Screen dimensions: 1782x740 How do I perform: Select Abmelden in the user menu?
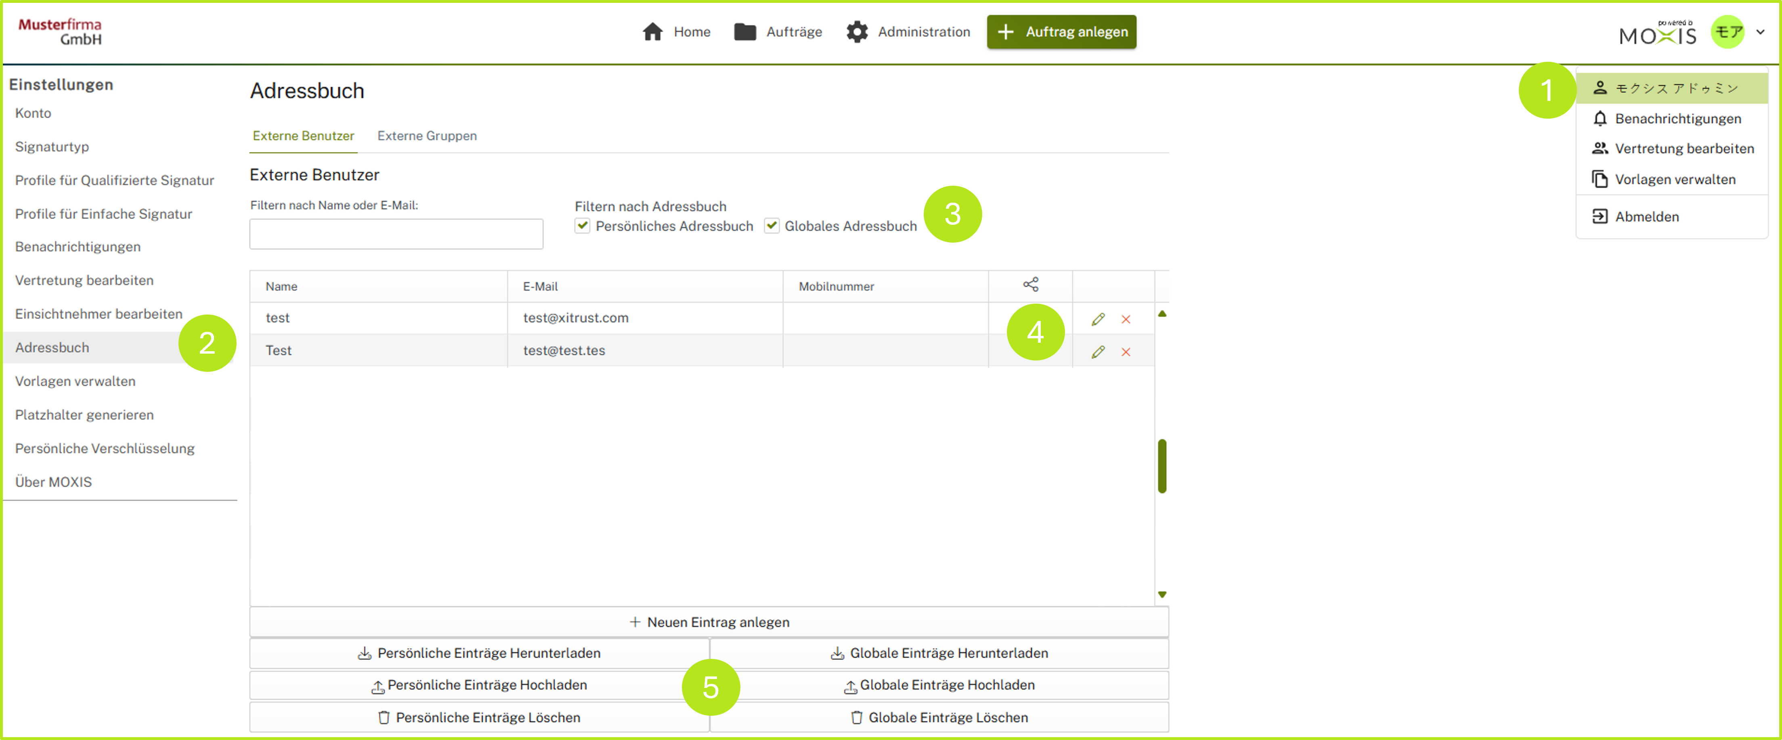pyautogui.click(x=1646, y=216)
